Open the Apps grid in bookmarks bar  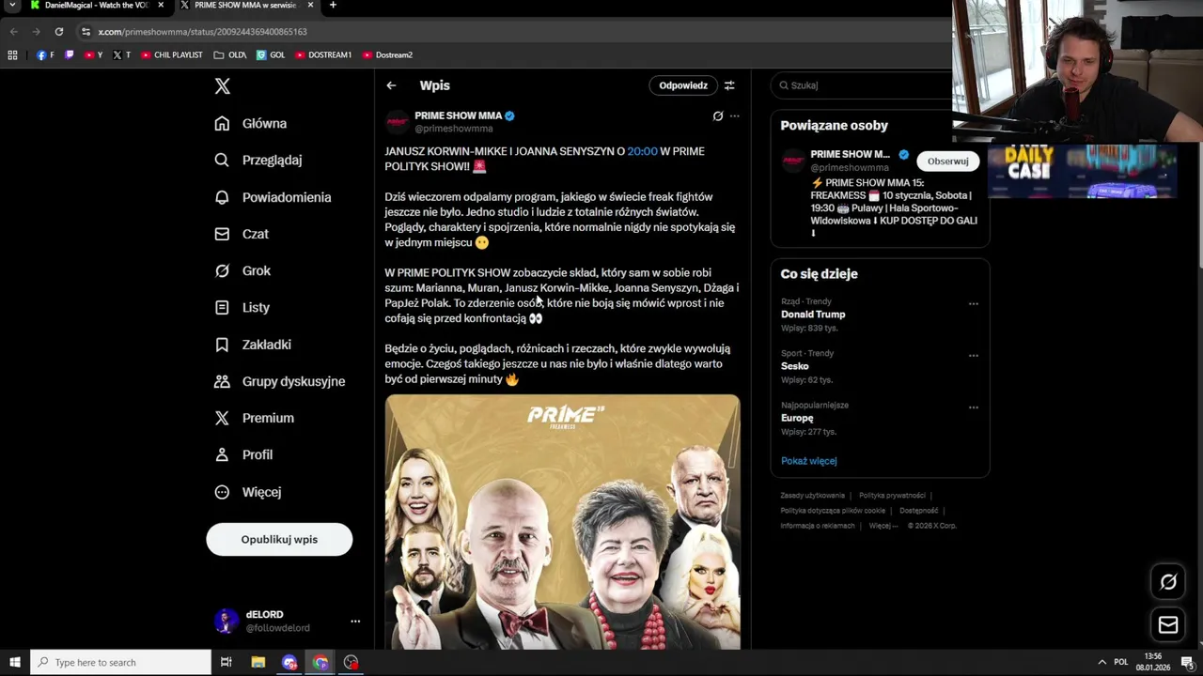pos(12,55)
